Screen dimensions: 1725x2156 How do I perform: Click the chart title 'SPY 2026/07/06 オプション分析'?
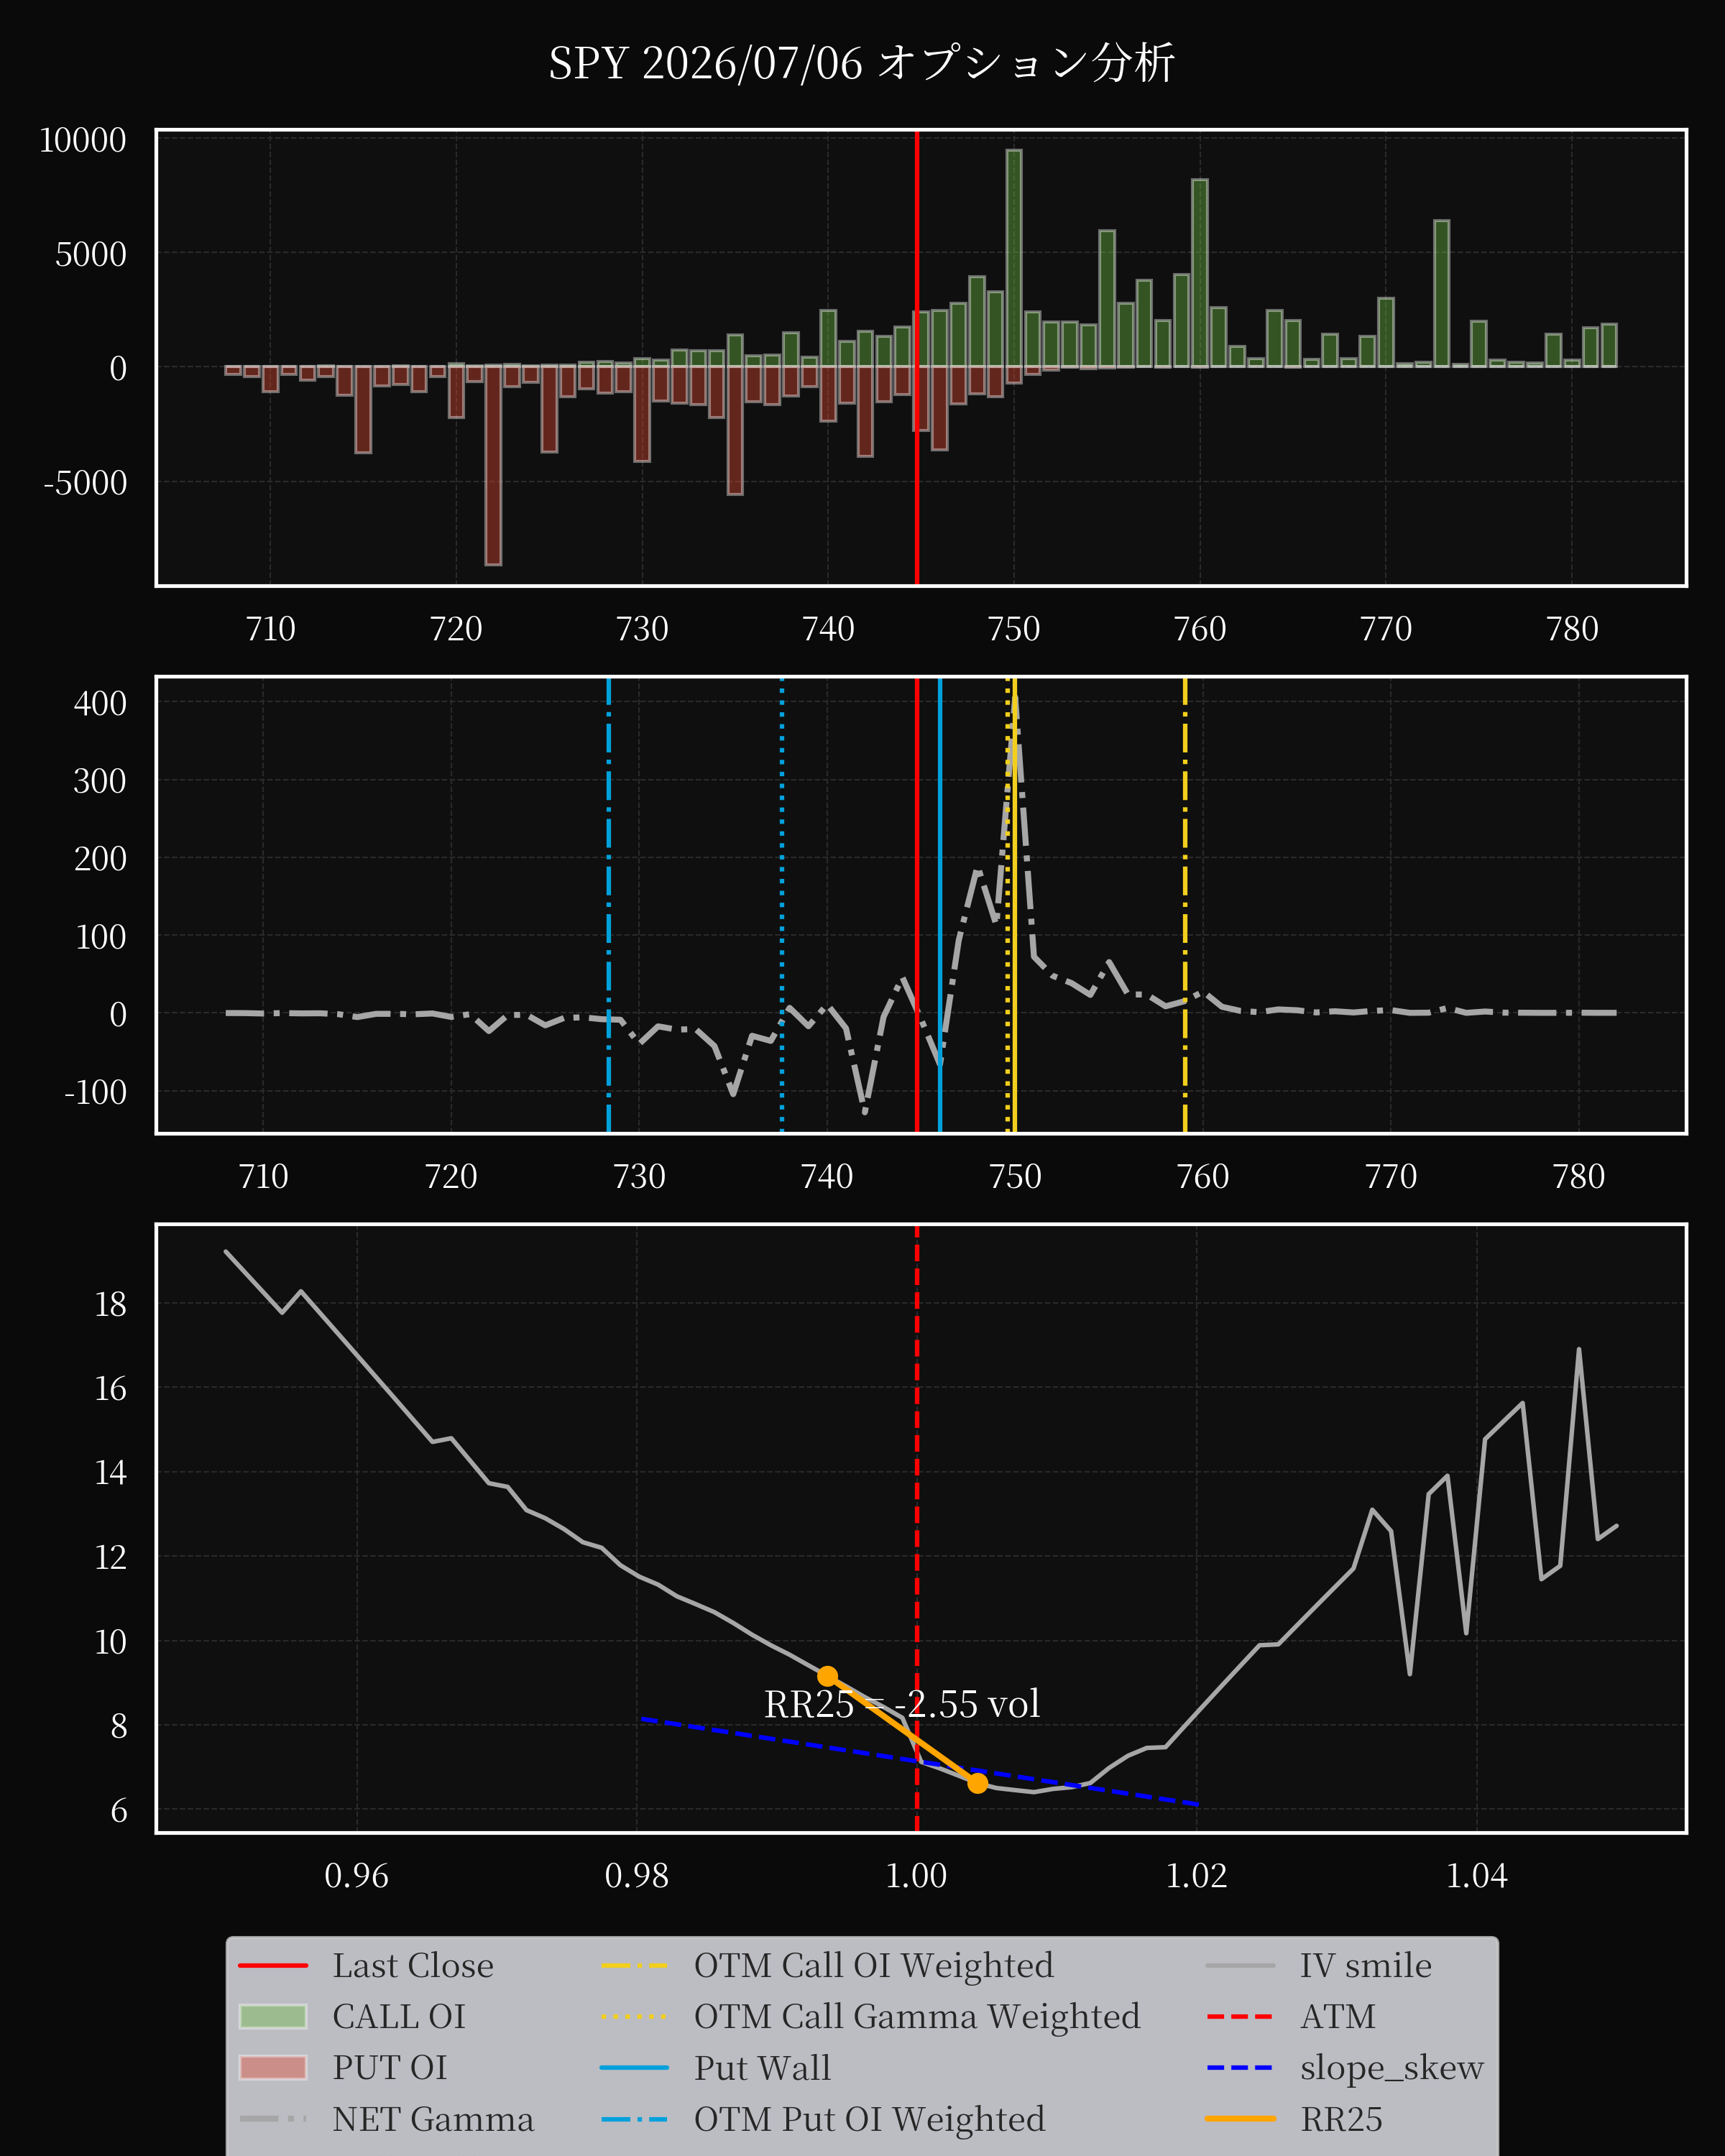861,63
